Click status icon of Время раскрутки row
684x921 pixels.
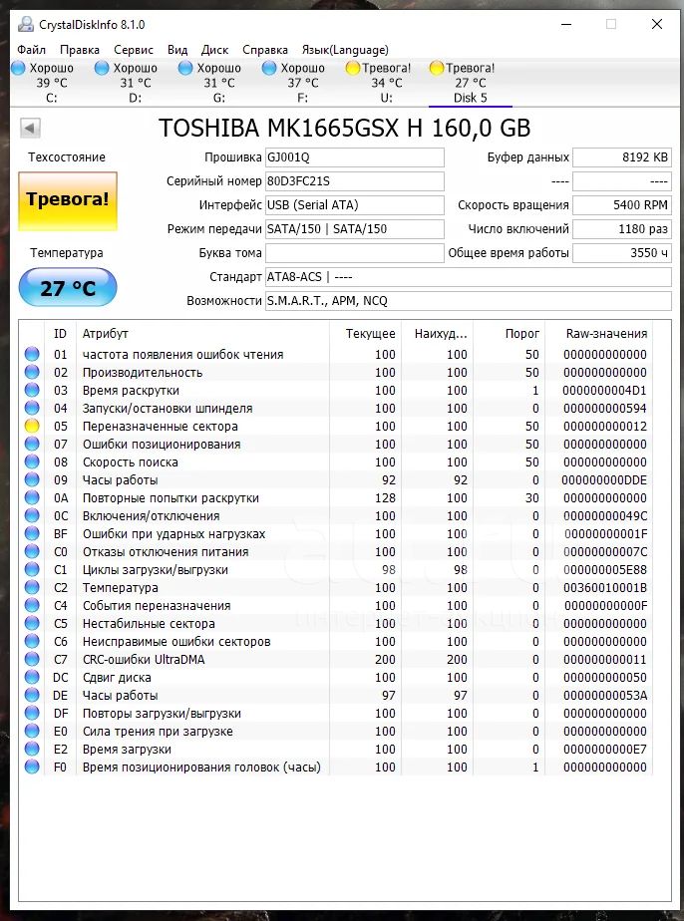(x=32, y=390)
